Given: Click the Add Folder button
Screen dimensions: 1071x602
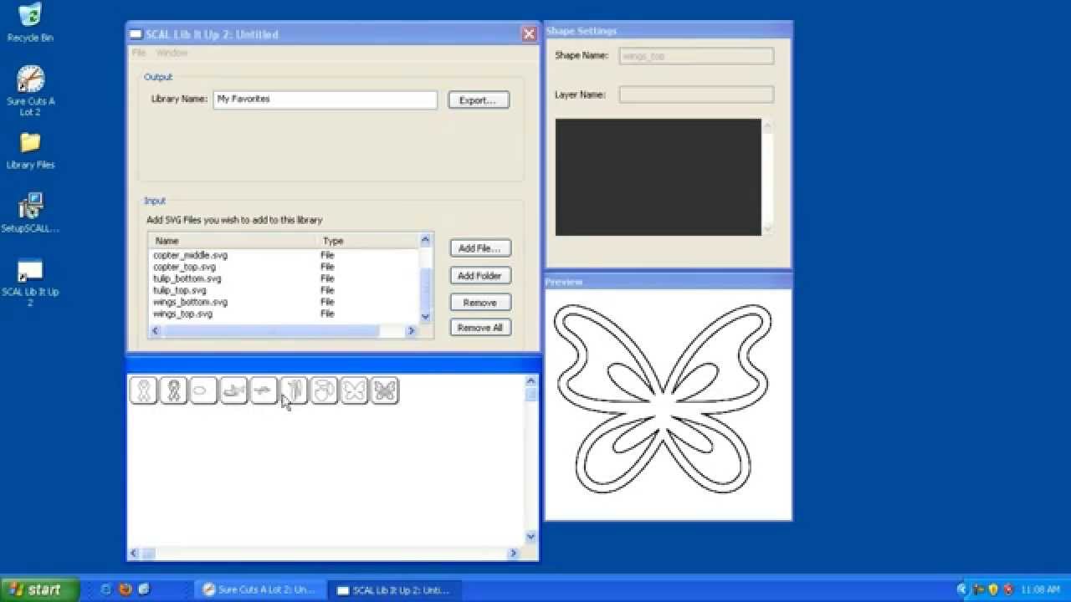Looking at the screenshot, I should tap(480, 275).
